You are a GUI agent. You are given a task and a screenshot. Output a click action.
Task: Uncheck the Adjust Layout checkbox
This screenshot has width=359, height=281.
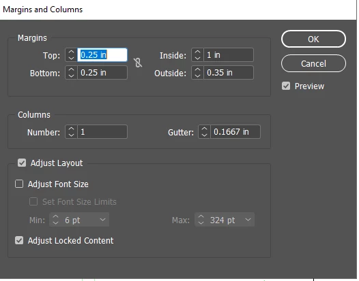(x=22, y=163)
